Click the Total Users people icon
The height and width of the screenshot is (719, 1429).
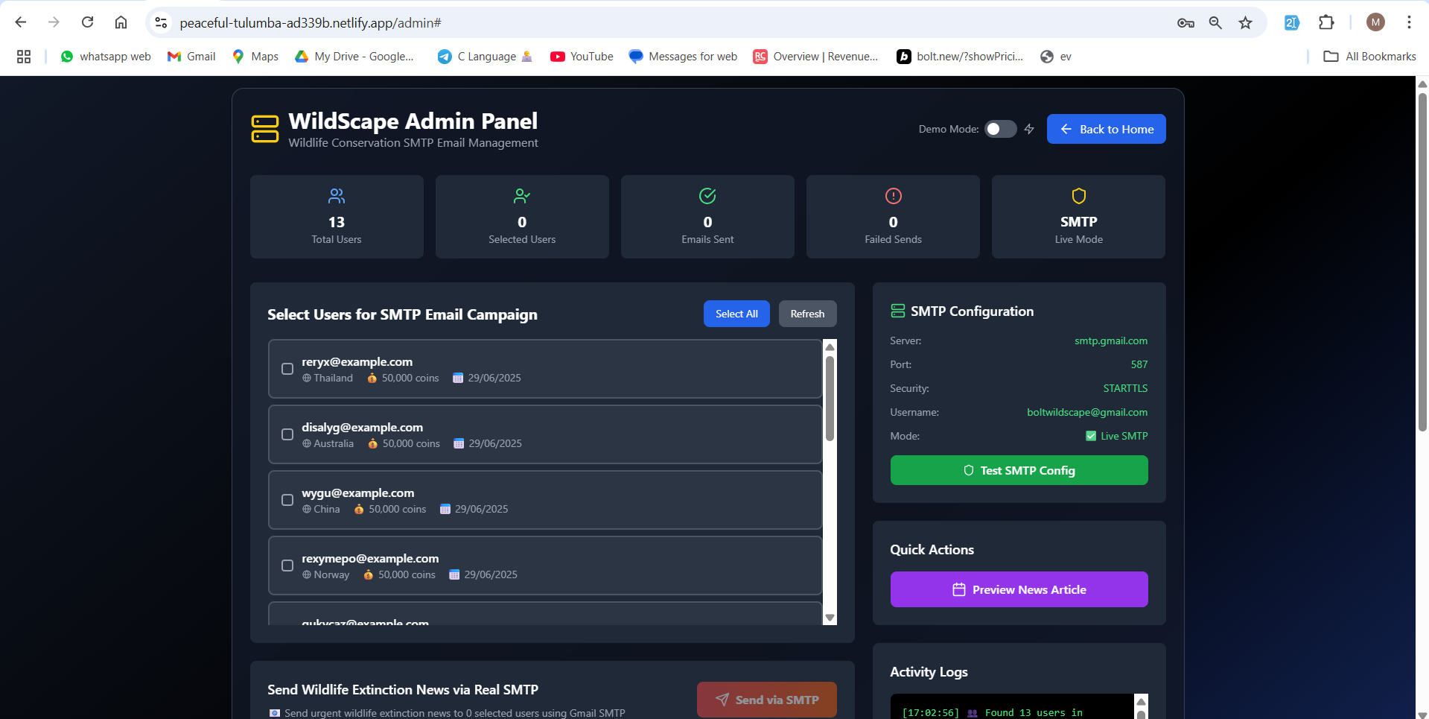(337, 196)
